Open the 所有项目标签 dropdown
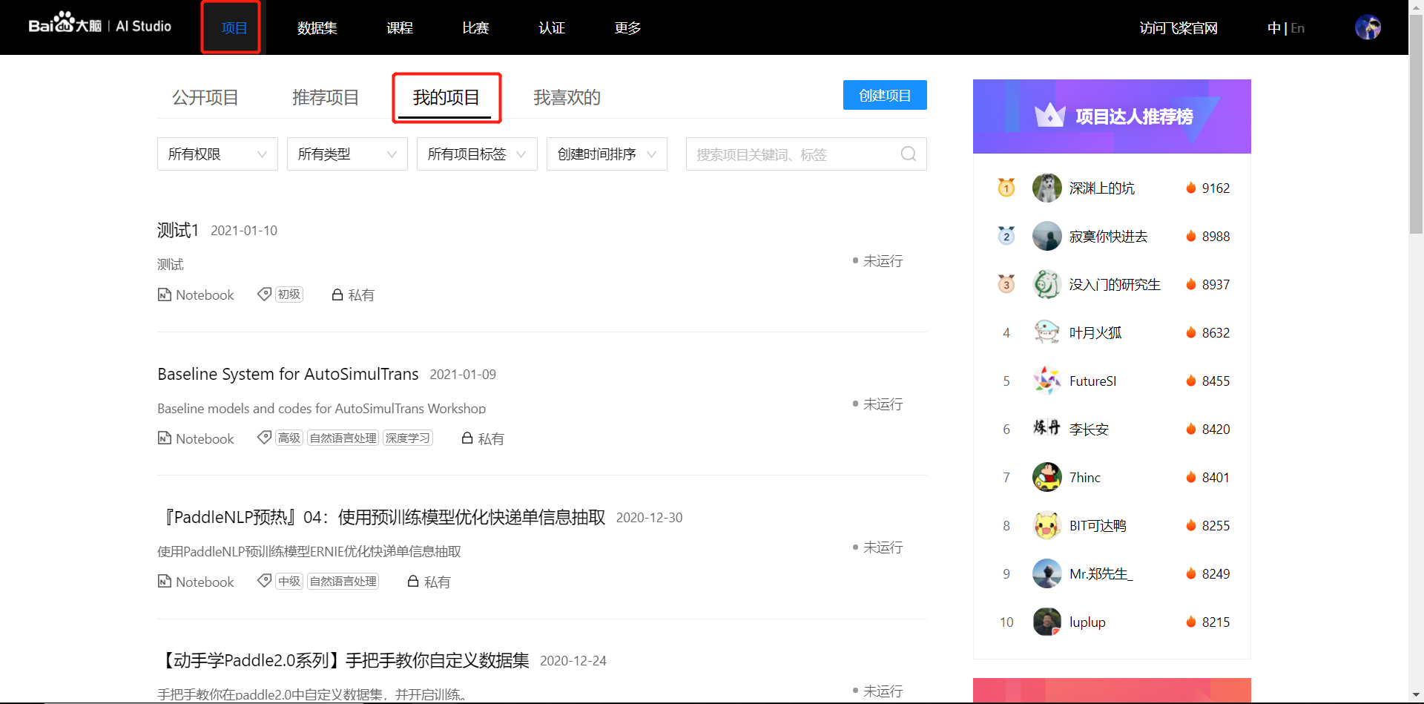This screenshot has width=1424, height=704. [x=477, y=154]
